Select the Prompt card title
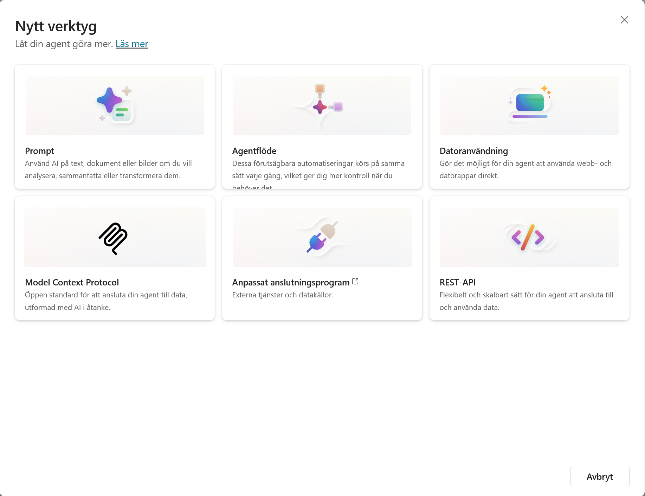The width and height of the screenshot is (645, 496). tap(40, 151)
